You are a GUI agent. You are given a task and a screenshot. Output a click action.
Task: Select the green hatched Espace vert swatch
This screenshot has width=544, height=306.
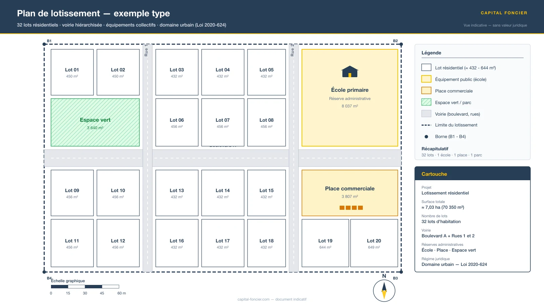tap(426, 102)
